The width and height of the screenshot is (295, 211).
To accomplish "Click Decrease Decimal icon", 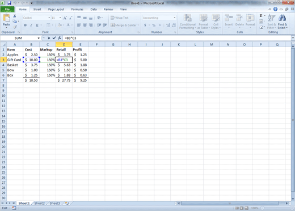I will point(174,25).
